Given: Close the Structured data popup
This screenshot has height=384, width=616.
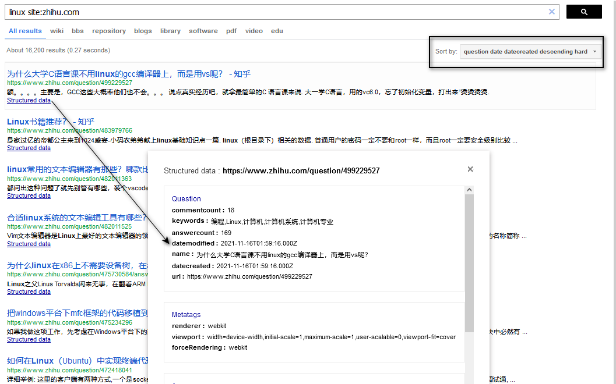Looking at the screenshot, I should pos(470,169).
